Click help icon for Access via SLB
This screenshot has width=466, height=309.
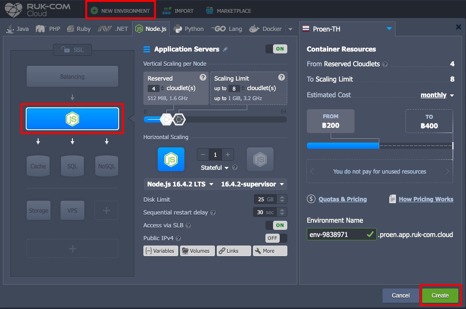tap(188, 226)
